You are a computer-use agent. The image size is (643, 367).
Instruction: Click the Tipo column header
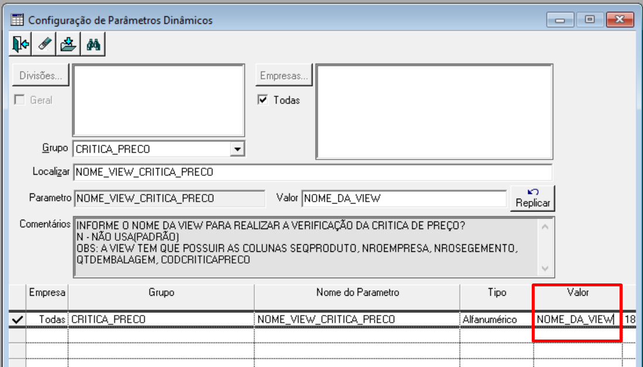coord(497,297)
